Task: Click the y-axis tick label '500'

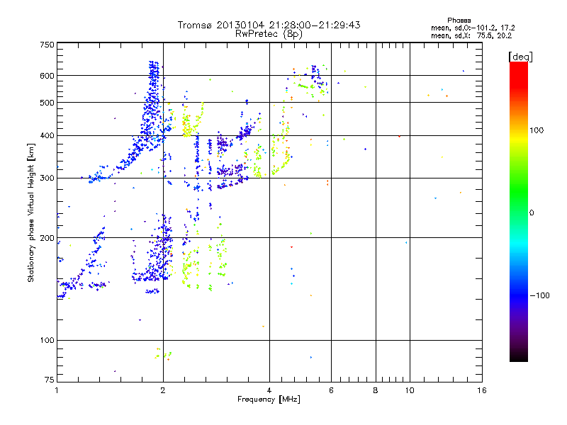Action: tap(47, 103)
